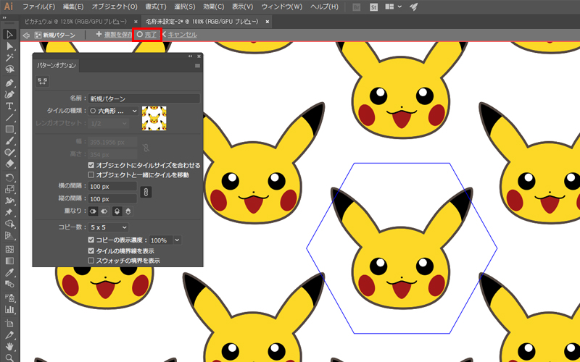Set overlap to left in front
Screen dimensions: 580x362
93,211
